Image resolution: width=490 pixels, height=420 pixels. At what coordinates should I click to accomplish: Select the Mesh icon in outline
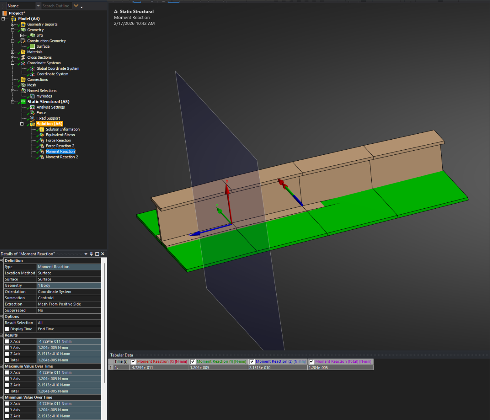[x=23, y=85]
